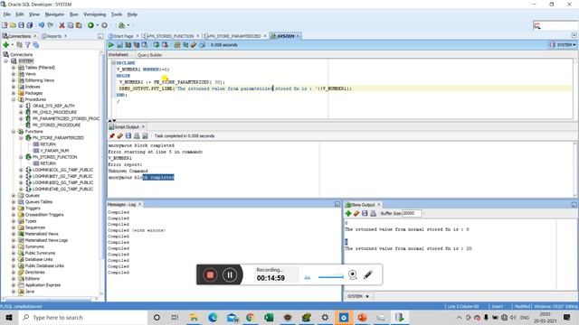
Task: Click the pin icon in Script Output toolbar
Action: [x=112, y=136]
